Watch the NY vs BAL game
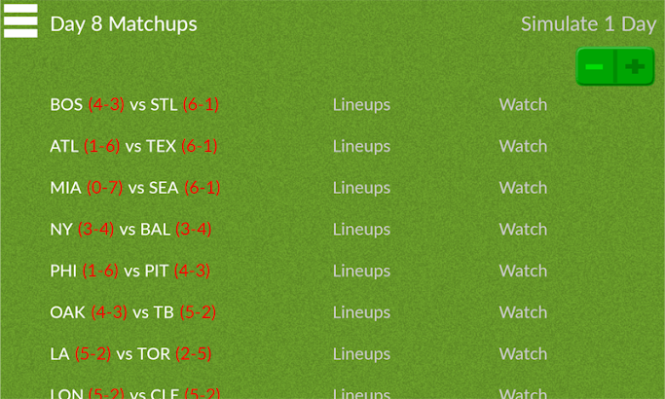 coord(523,230)
